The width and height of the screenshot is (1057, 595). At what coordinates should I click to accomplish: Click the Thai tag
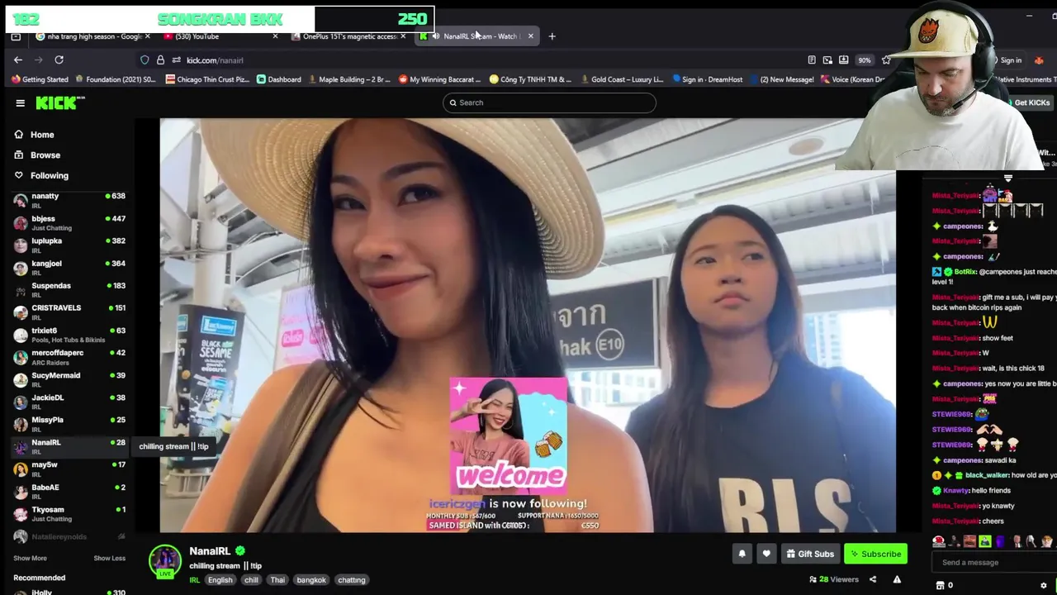[x=277, y=580]
